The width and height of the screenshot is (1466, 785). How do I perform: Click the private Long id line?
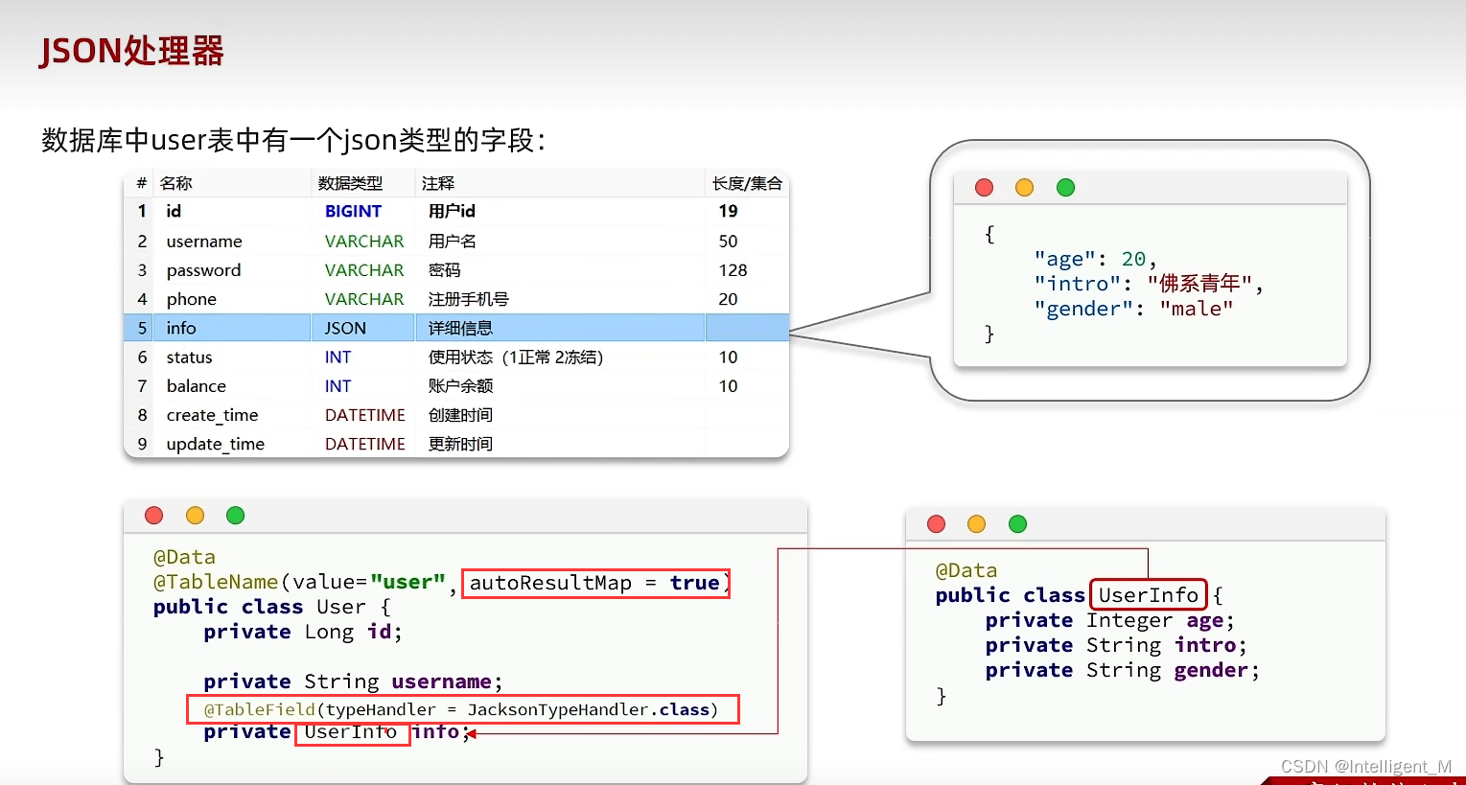click(303, 632)
